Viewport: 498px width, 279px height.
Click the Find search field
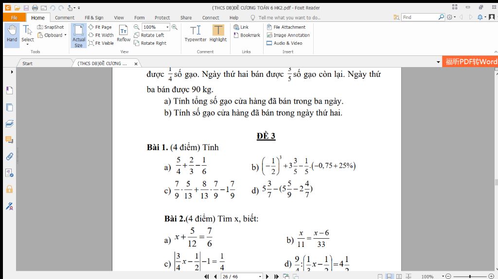[420, 17]
